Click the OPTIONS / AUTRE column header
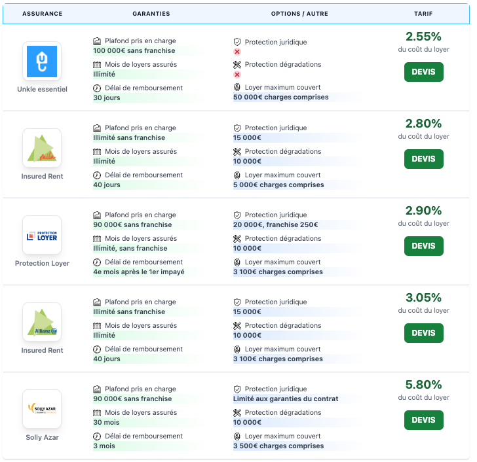Screen dimensions: 477x462 [x=299, y=14]
